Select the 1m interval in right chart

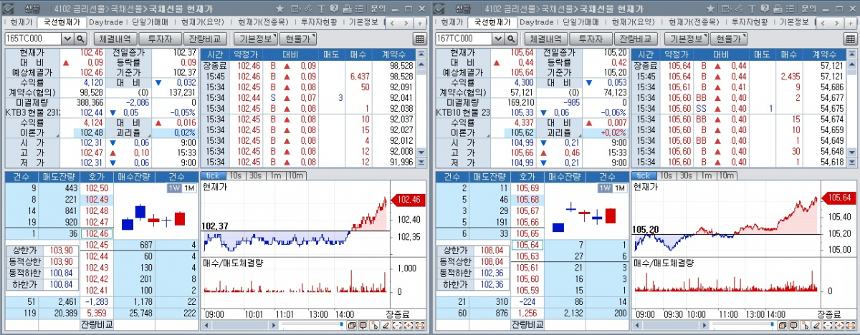point(705,176)
